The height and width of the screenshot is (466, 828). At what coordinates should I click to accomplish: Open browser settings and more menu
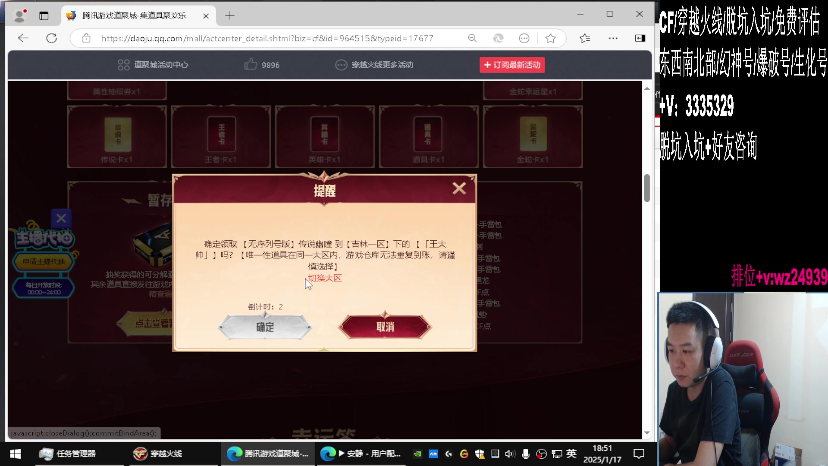click(x=613, y=38)
